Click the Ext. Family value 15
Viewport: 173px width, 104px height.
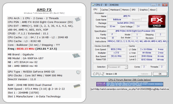[112, 38]
